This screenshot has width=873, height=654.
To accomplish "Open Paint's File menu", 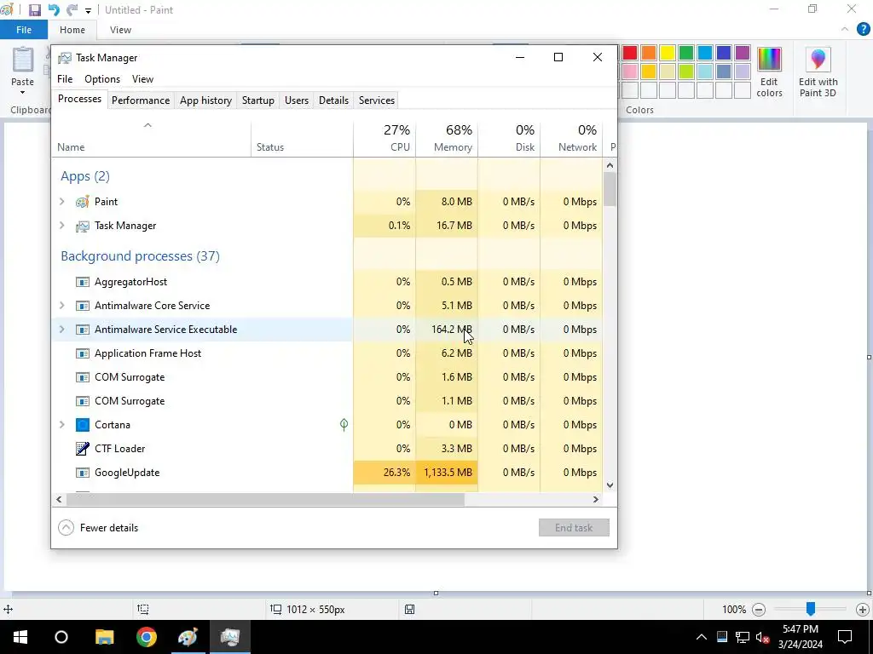I will click(x=24, y=30).
